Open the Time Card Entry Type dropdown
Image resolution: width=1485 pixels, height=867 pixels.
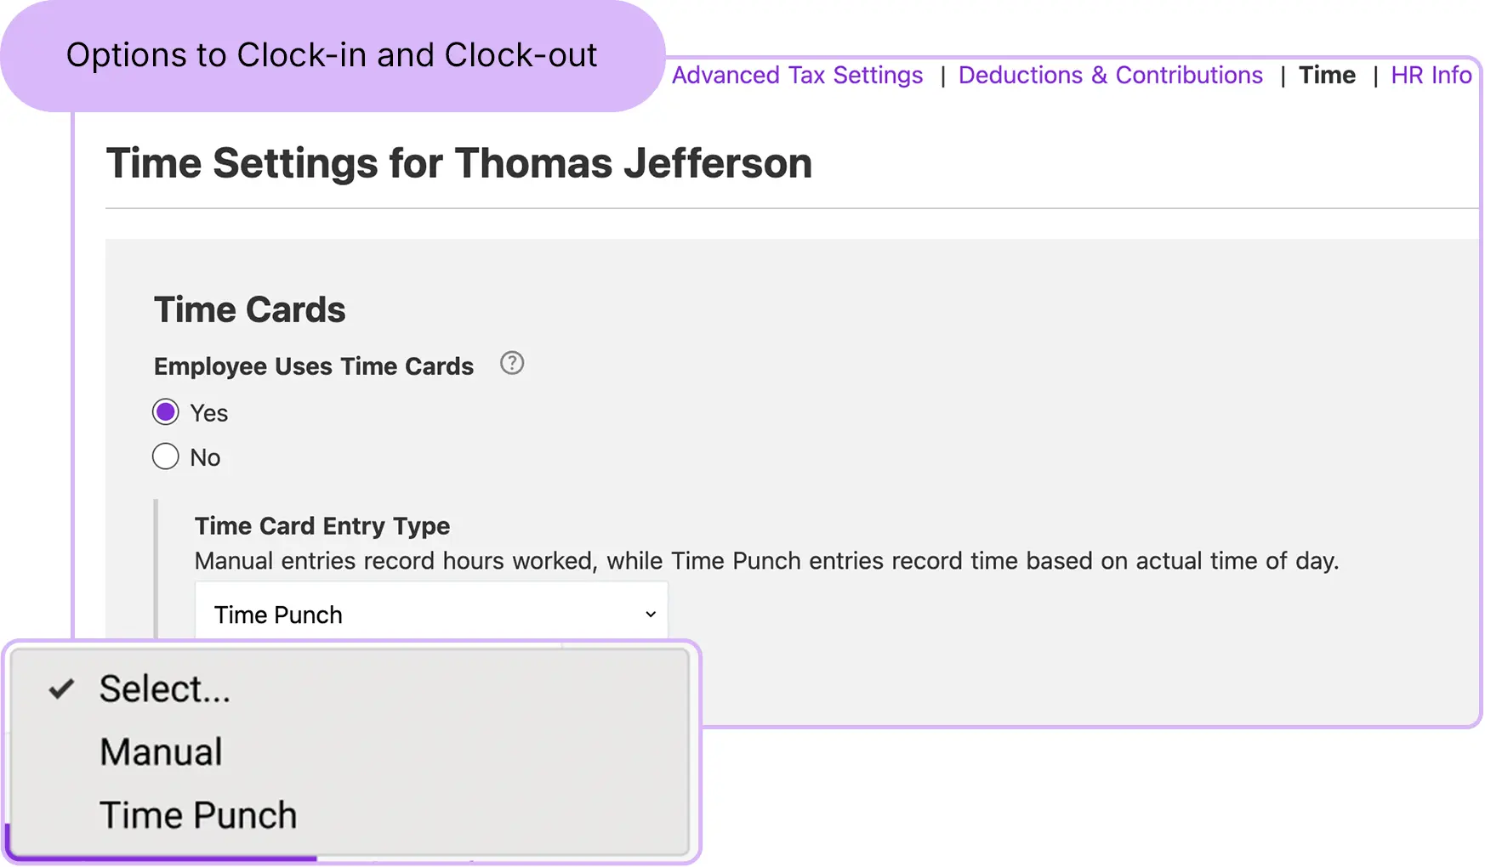click(x=431, y=614)
